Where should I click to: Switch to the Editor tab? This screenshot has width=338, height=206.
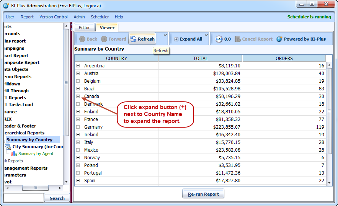[x=84, y=28]
